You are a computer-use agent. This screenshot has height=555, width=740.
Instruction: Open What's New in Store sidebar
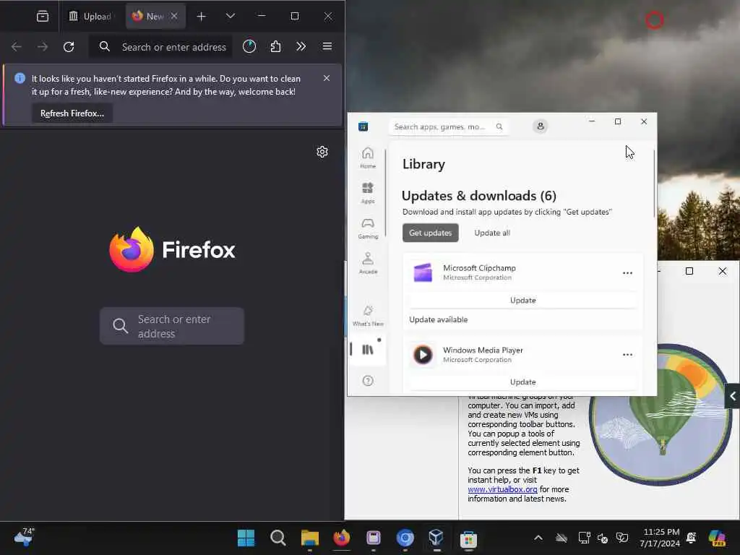pos(368,315)
